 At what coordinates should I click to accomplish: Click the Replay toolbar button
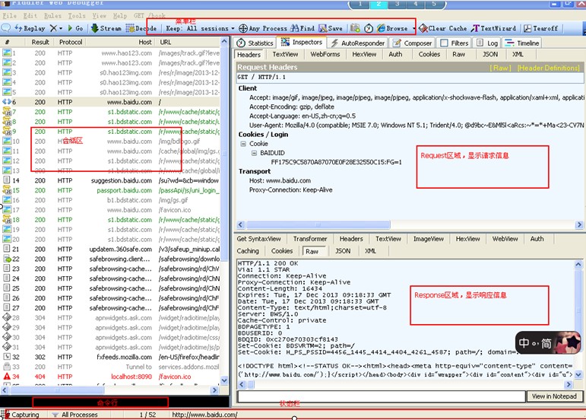(x=30, y=28)
